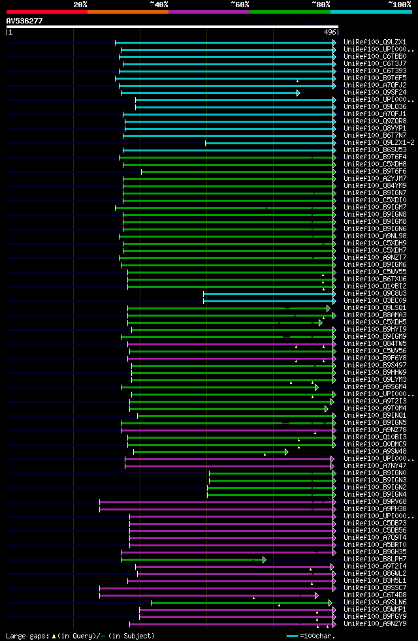Open hit UniRef100_A7NY47
418x641 pixels.
point(375,465)
